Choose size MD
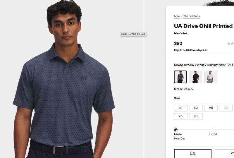 tap(211, 108)
